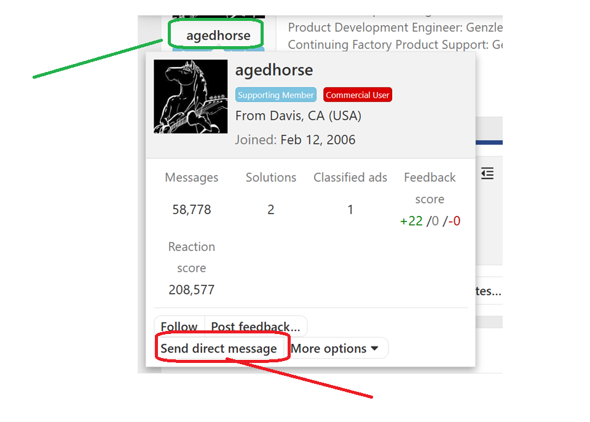Click the truncated 'tes...' text at right
Viewport: 590px width, 422px height.
[x=489, y=291]
